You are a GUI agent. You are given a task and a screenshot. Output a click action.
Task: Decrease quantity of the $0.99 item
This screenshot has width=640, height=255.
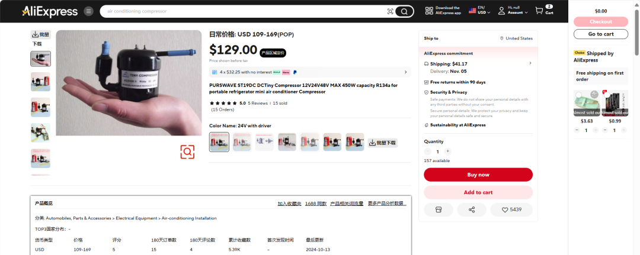[x=605, y=130]
